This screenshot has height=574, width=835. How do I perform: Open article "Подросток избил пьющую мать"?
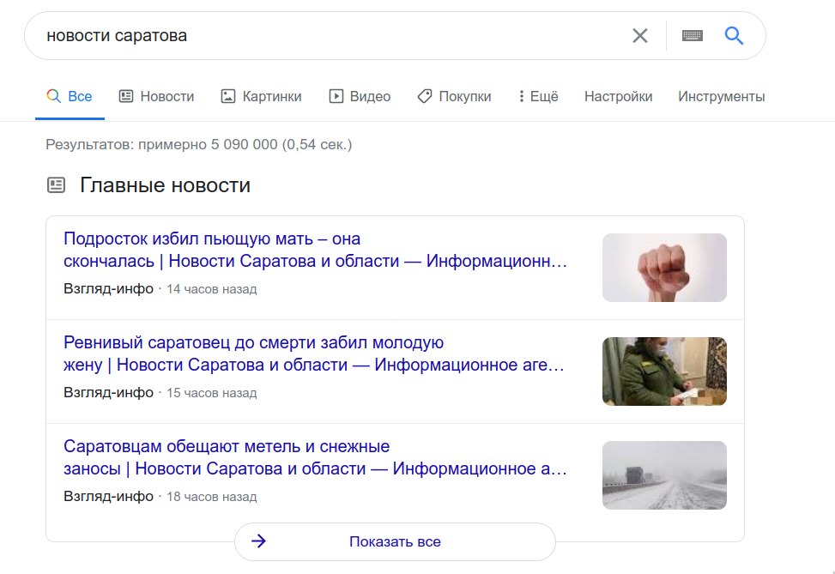pyautogui.click(x=315, y=250)
